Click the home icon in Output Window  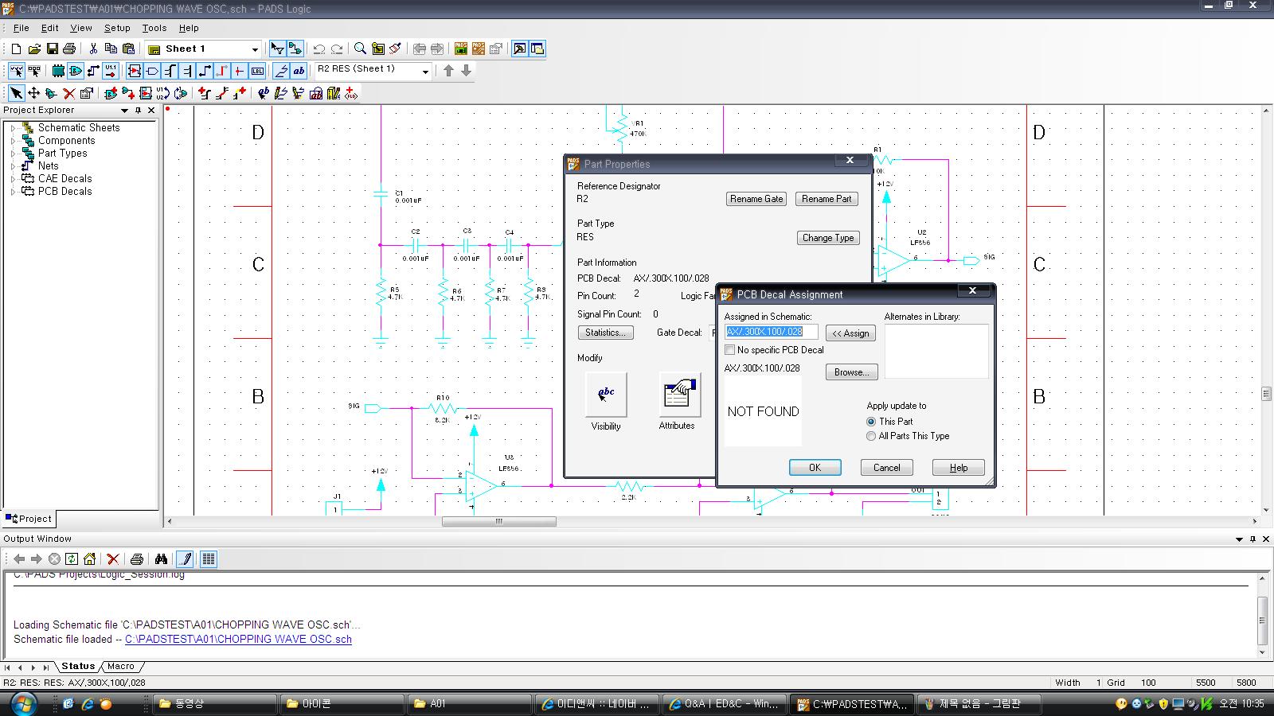89,559
